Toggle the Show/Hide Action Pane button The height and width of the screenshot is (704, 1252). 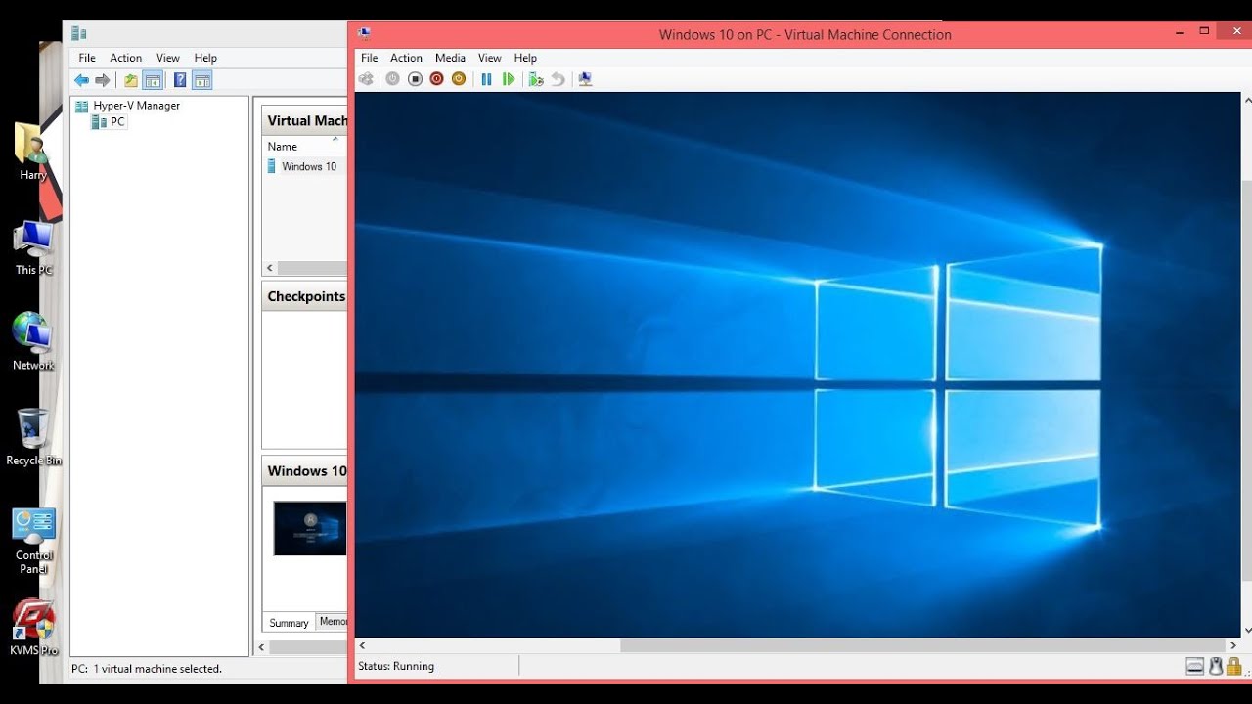(202, 80)
